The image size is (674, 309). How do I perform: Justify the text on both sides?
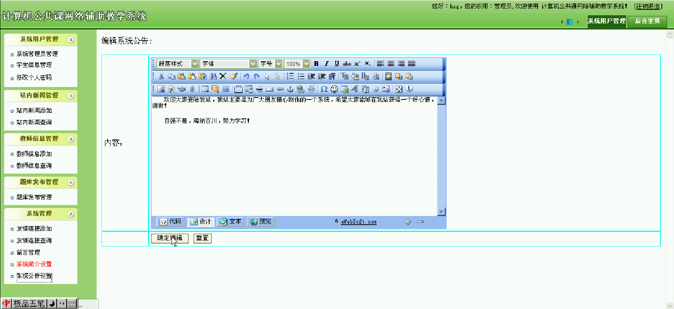click(411, 64)
